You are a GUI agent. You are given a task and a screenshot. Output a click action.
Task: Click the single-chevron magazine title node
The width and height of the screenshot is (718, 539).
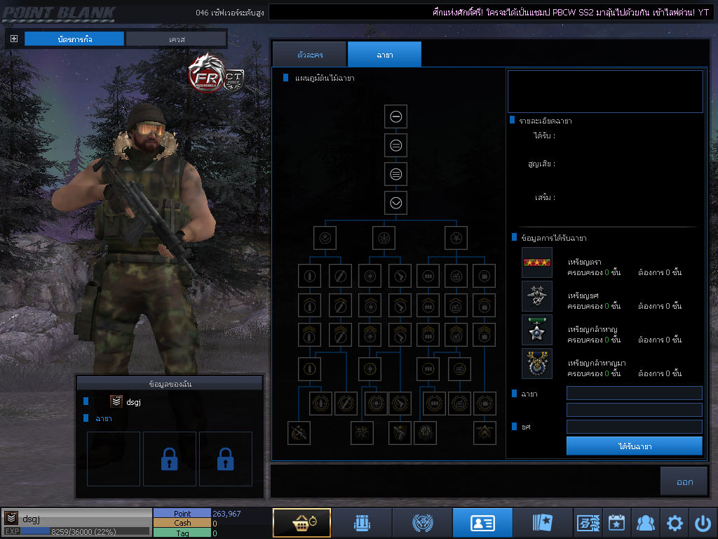click(x=428, y=306)
